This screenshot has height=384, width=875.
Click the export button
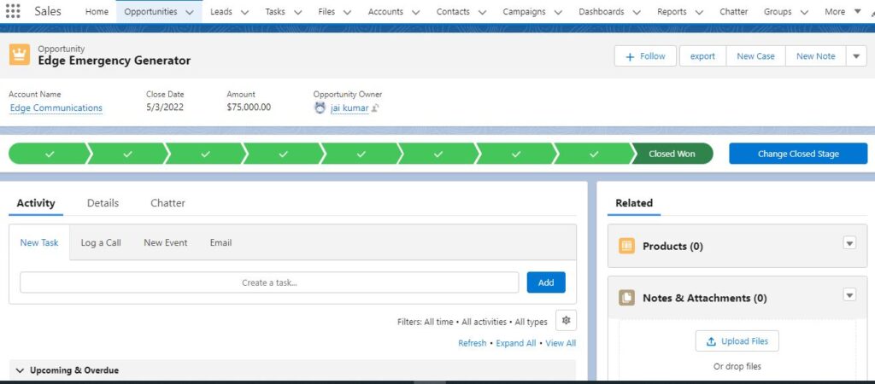702,56
